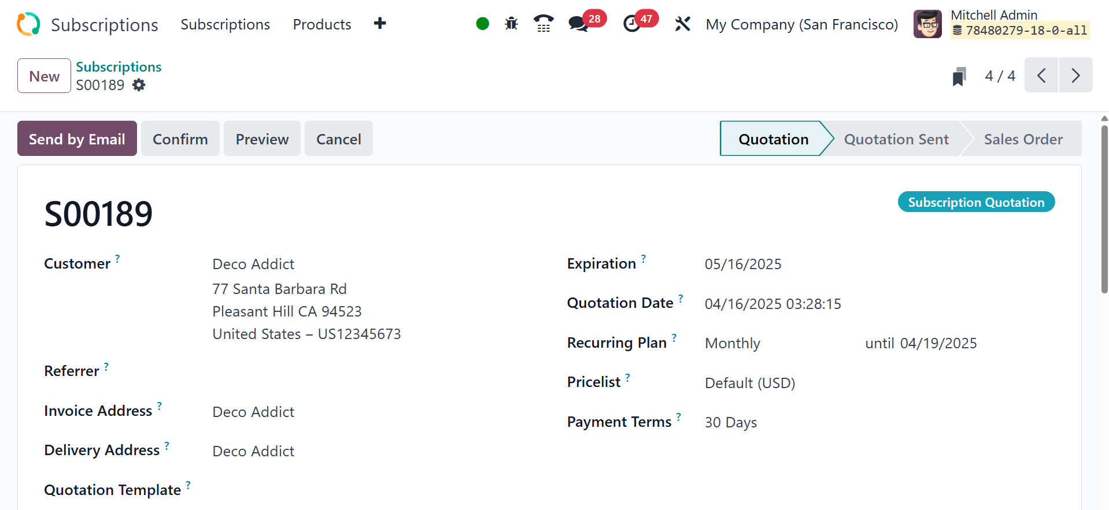Click Send by Email button
The width and height of the screenshot is (1109, 510).
click(77, 139)
